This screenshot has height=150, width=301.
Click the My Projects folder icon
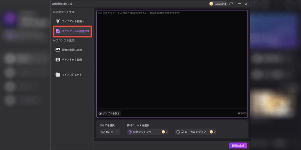coord(58,75)
